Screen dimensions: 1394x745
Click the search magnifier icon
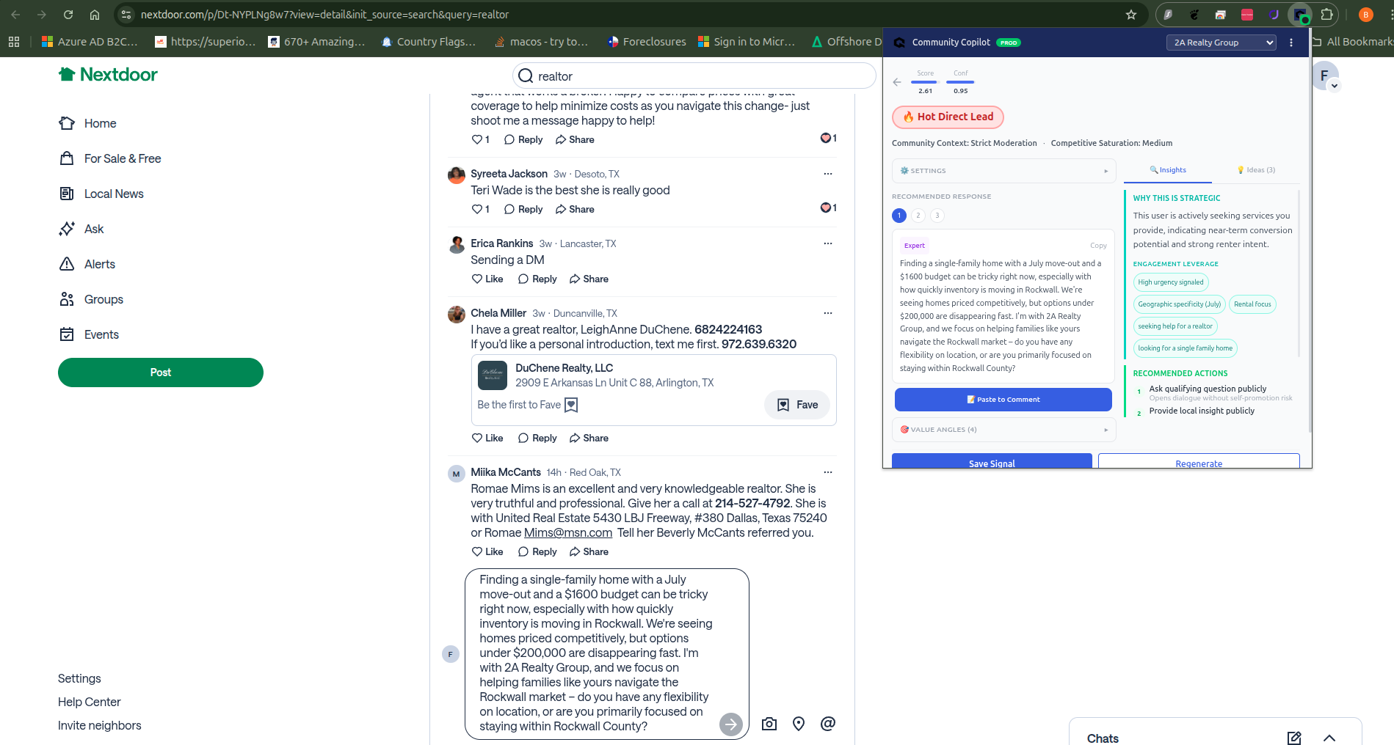(x=526, y=76)
